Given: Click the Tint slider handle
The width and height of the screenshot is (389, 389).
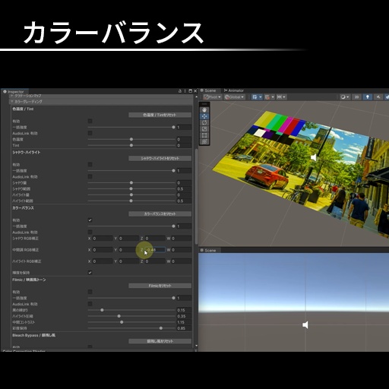Looking at the screenshot, I should 131,145.
